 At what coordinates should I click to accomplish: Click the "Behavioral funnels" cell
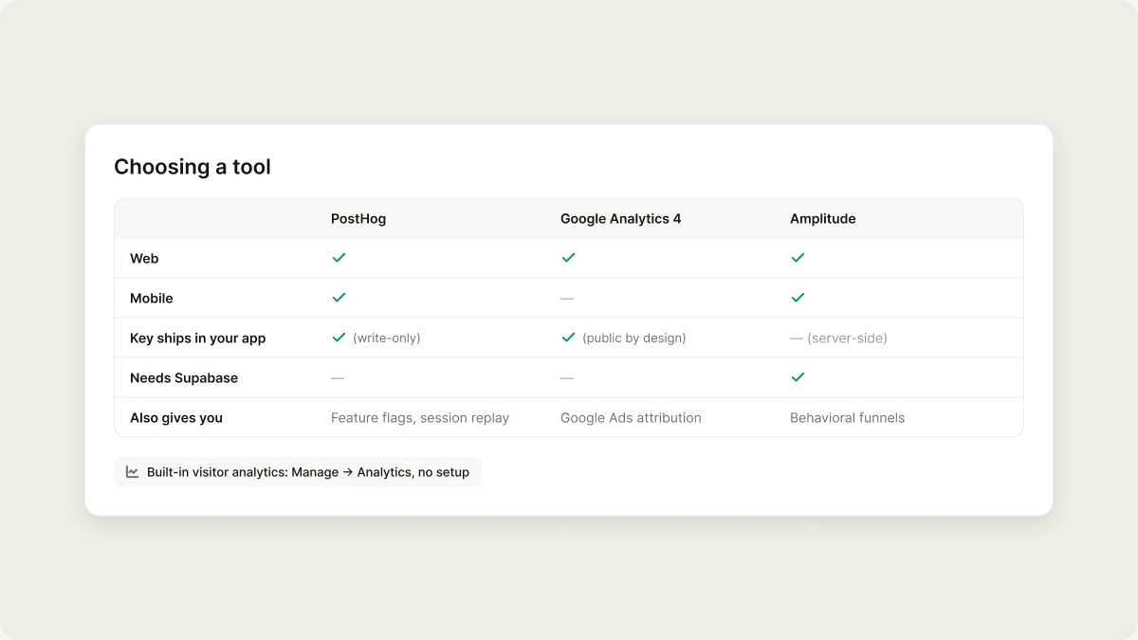tap(847, 417)
